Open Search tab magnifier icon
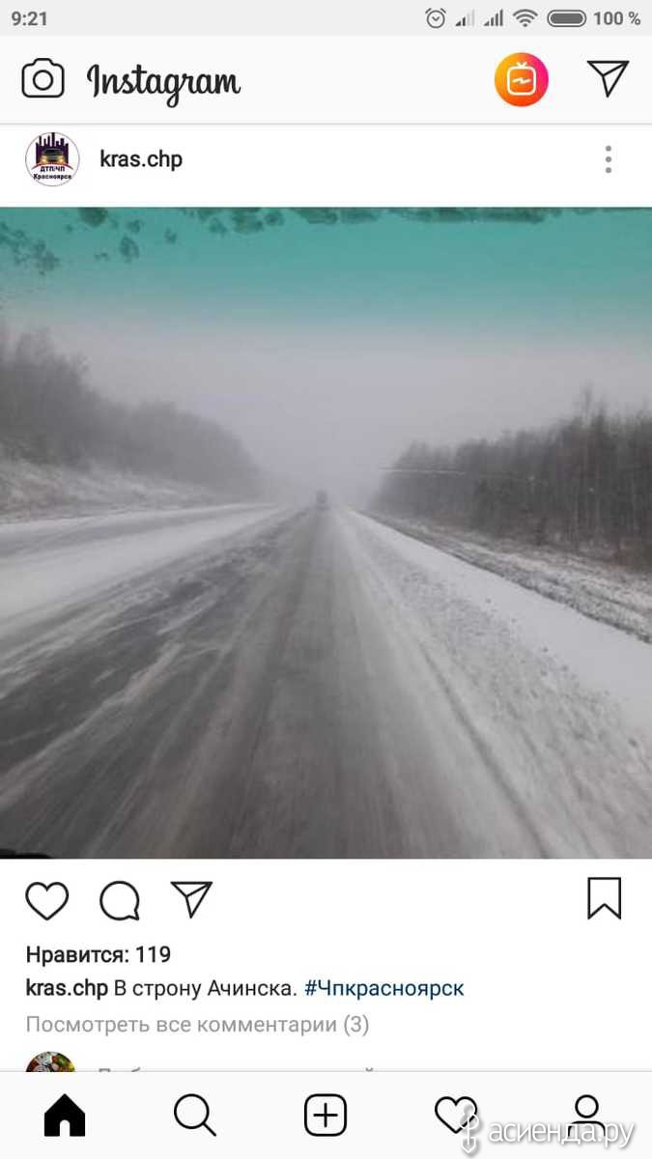The width and height of the screenshot is (652, 1159). (195, 1117)
